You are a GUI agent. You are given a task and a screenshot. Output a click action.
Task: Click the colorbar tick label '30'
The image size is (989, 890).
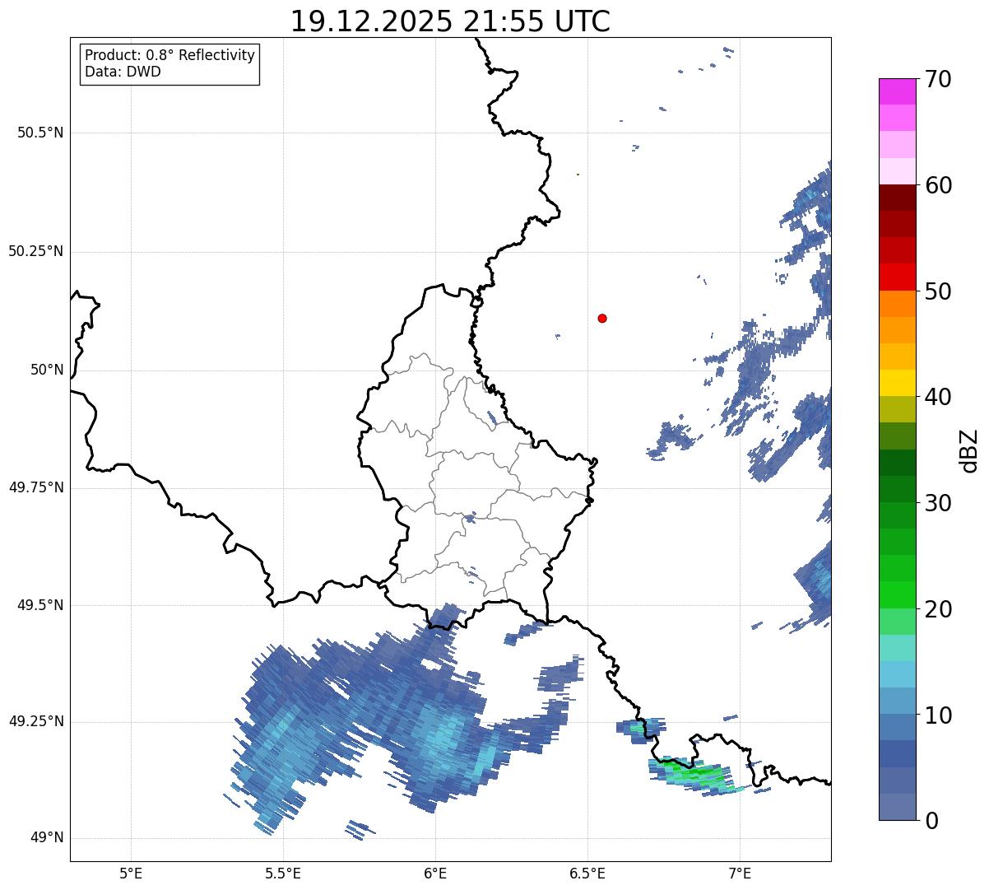tap(938, 503)
